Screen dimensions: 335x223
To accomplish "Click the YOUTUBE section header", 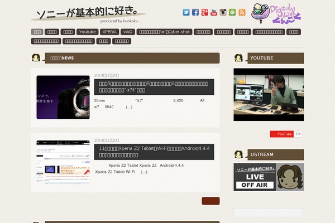I will click(x=276, y=58).
